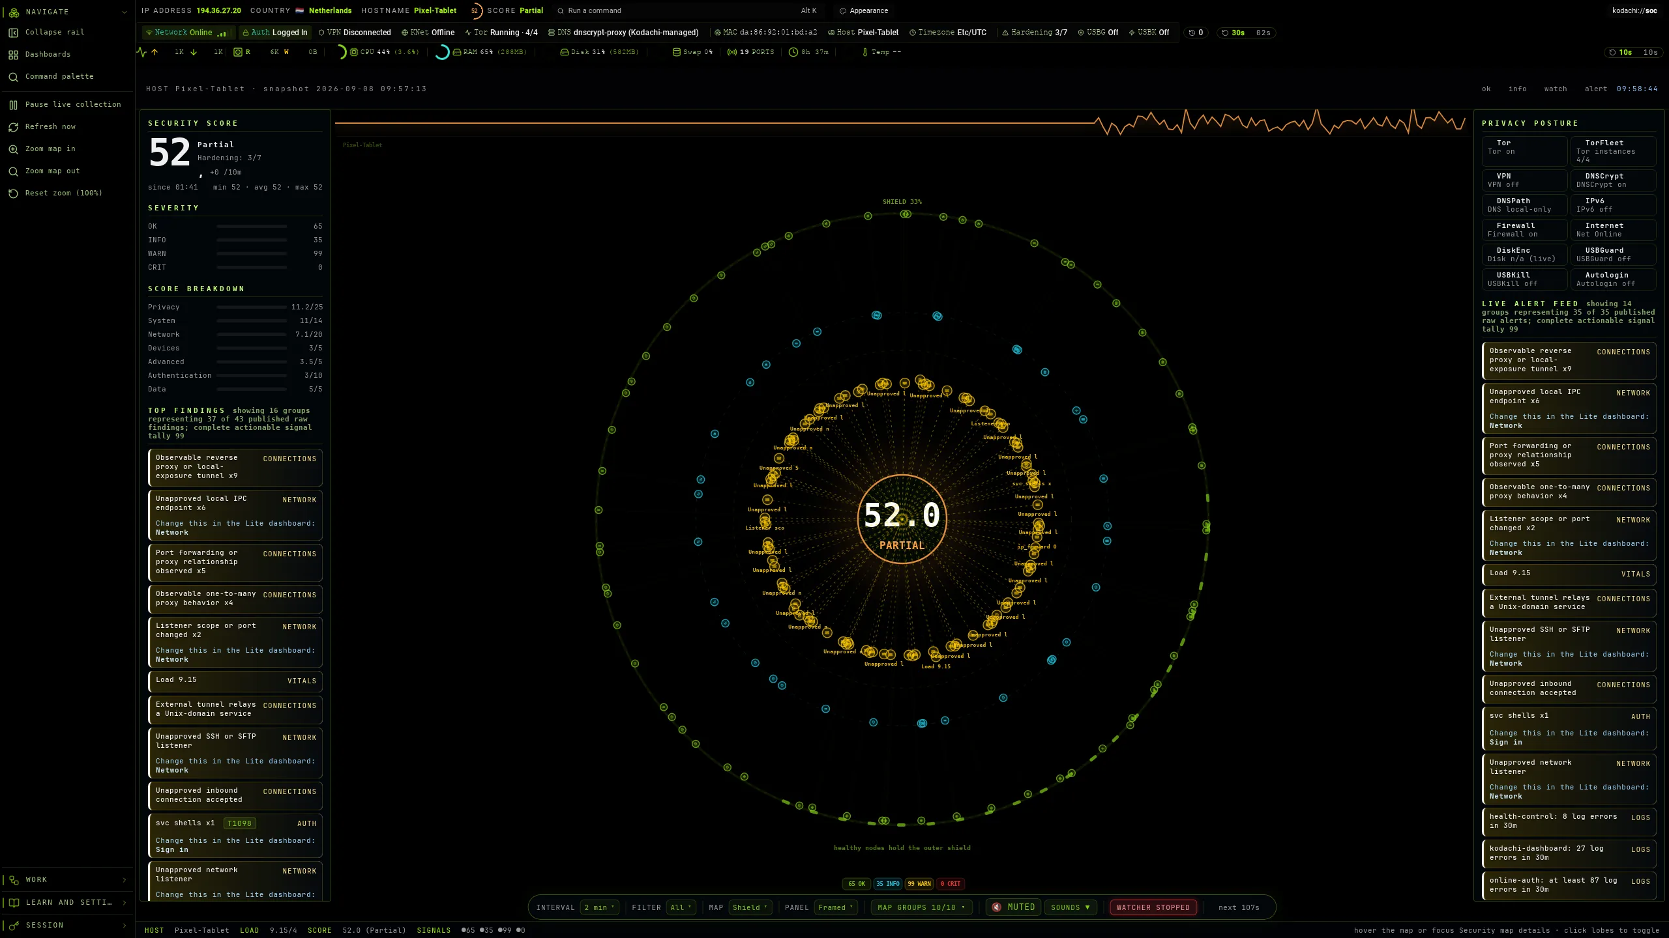Click the central 52.0 PARTIAL score node
The width and height of the screenshot is (1669, 938).
click(902, 519)
